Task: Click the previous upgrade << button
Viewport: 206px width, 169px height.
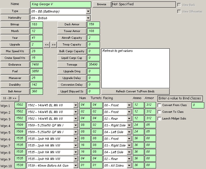Action: pos(47,45)
